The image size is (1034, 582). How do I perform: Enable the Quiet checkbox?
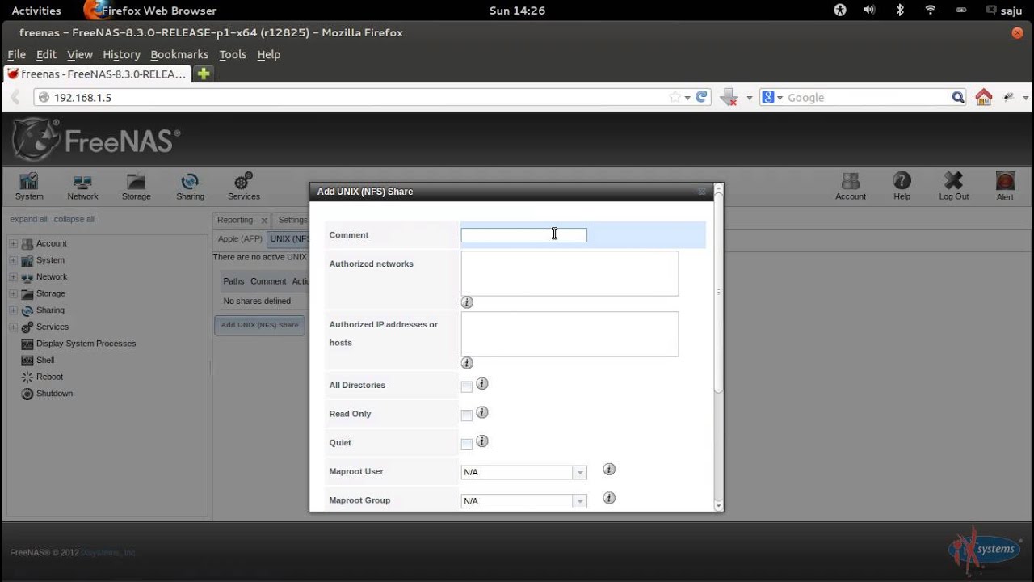[x=466, y=444]
